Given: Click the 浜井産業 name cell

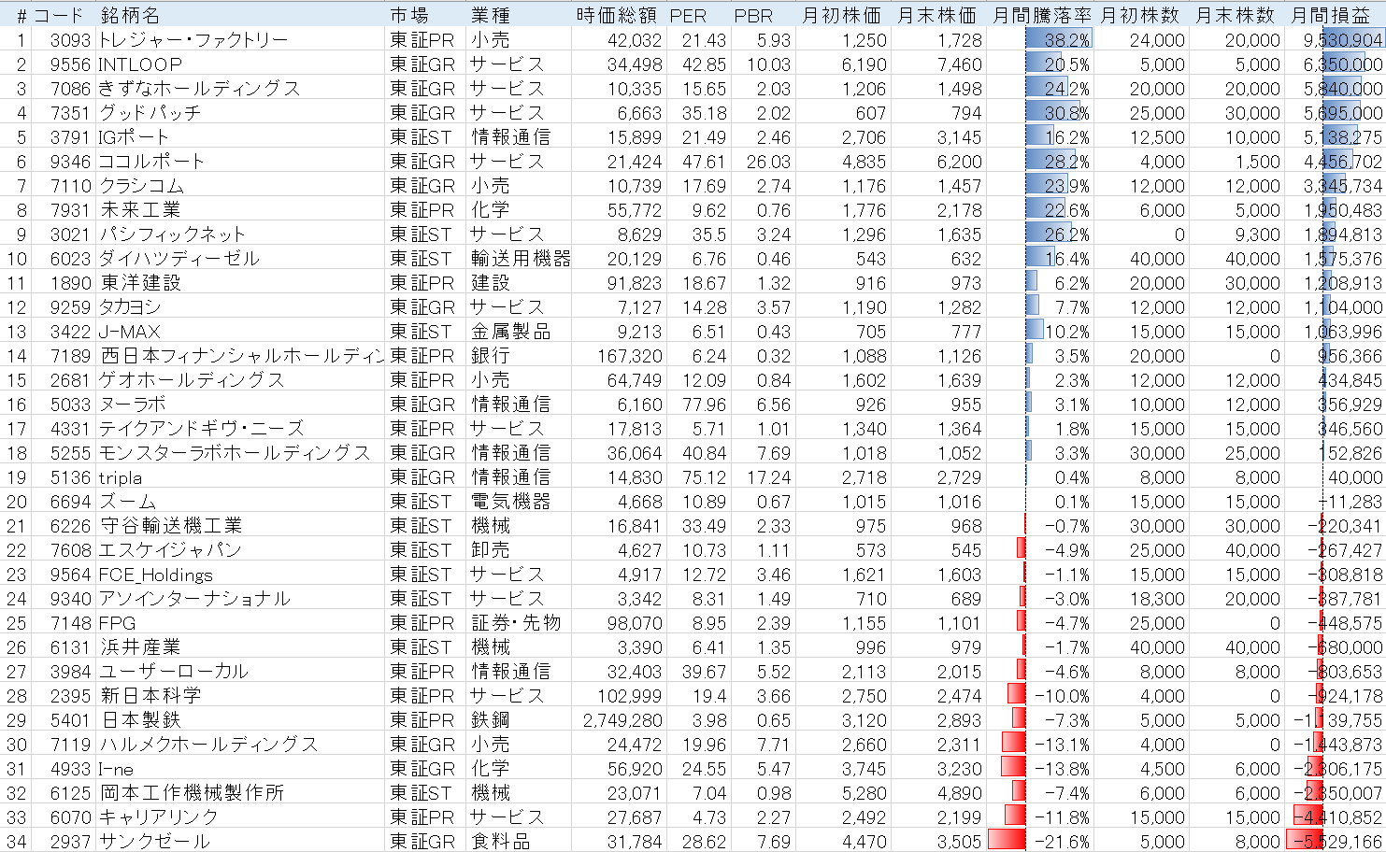Looking at the screenshot, I should click(239, 647).
